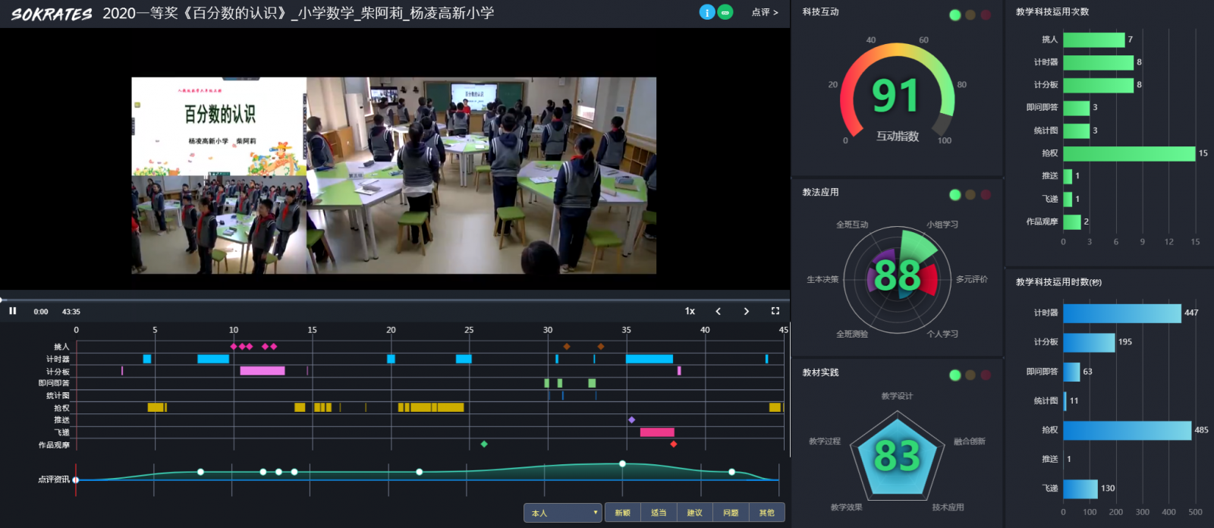The height and width of the screenshot is (528, 1214).
Task: Expand the 点评 panel
Action: tap(764, 12)
